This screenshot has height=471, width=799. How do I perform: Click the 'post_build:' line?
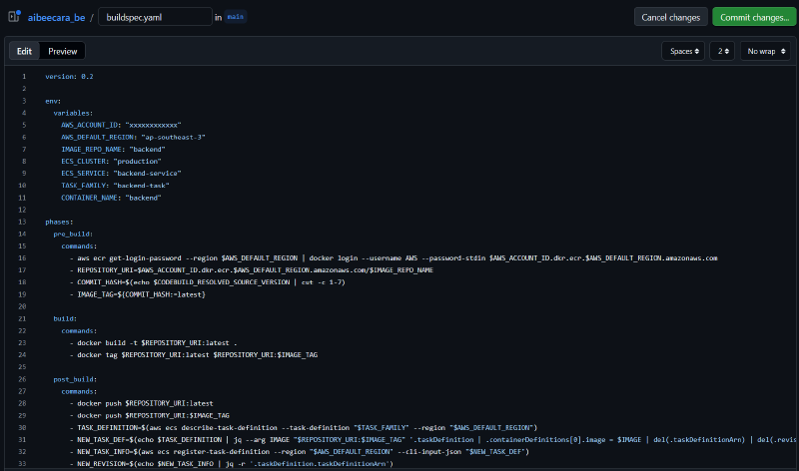[75, 379]
